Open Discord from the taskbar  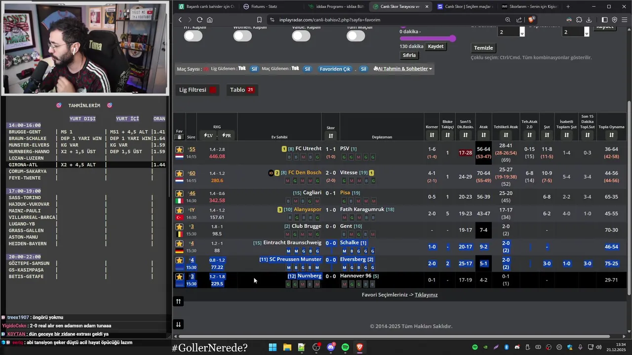[331, 348]
